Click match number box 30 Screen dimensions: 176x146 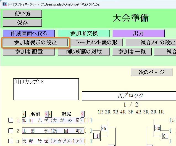(x=157, y=128)
